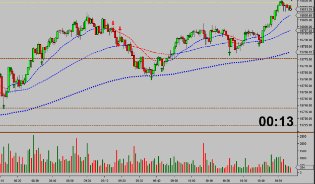Click the 09:00 time axis label
The width and height of the screenshot is (315, 184).
tap(87, 180)
